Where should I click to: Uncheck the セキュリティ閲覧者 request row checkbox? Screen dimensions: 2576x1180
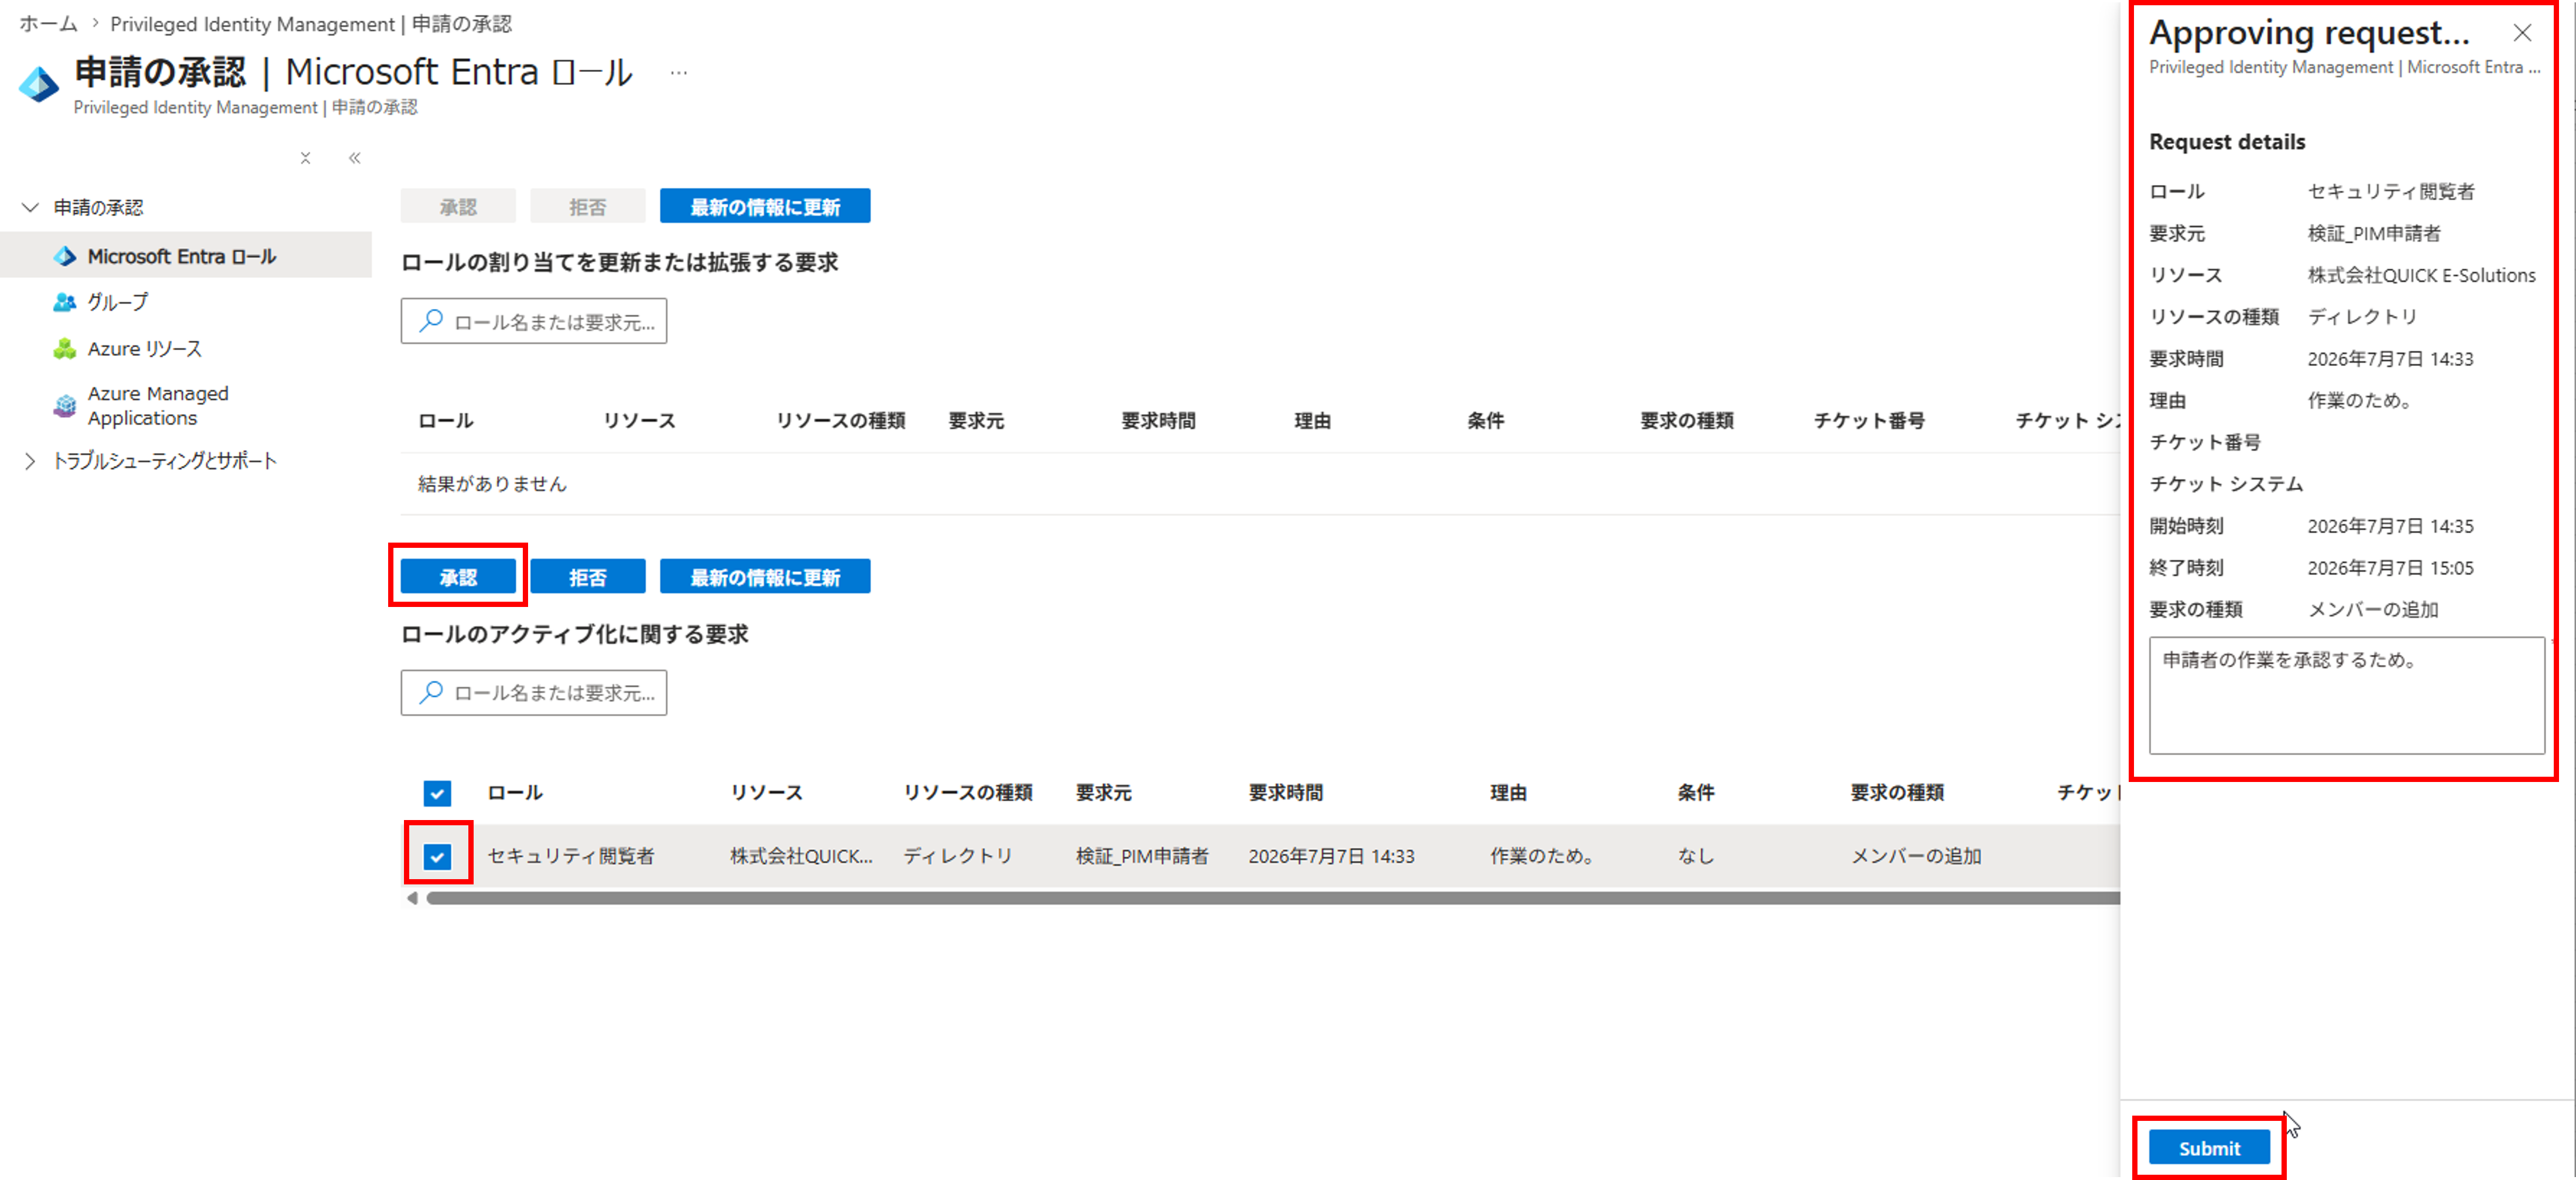(x=437, y=856)
